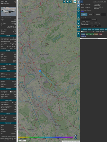This screenshot has width=107, height=142.
Task: Open the map layer switcher icon
Action: point(75,2)
